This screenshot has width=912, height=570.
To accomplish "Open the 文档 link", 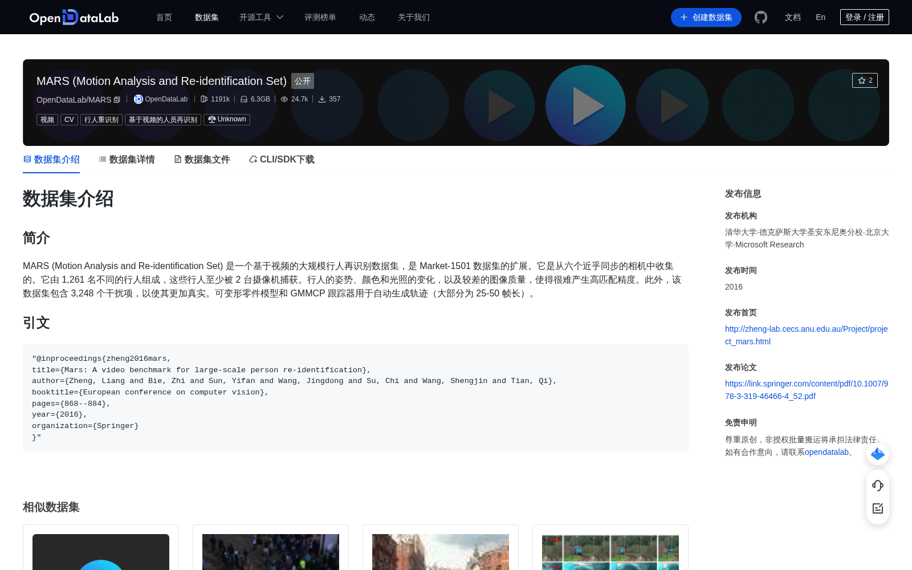I will pos(793,17).
